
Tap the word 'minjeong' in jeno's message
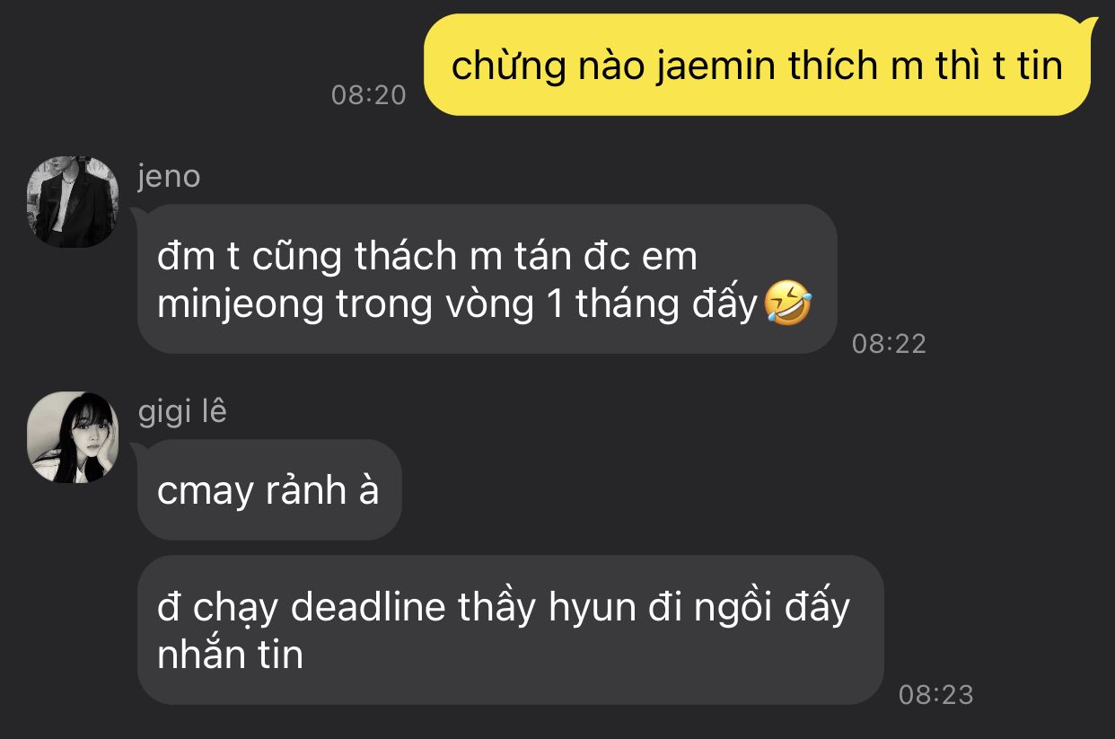click(x=240, y=307)
